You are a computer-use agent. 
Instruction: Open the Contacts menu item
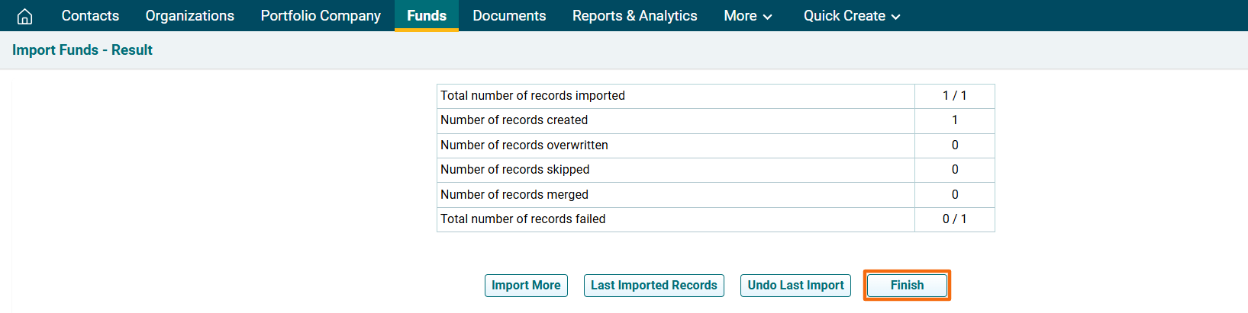[x=90, y=16]
